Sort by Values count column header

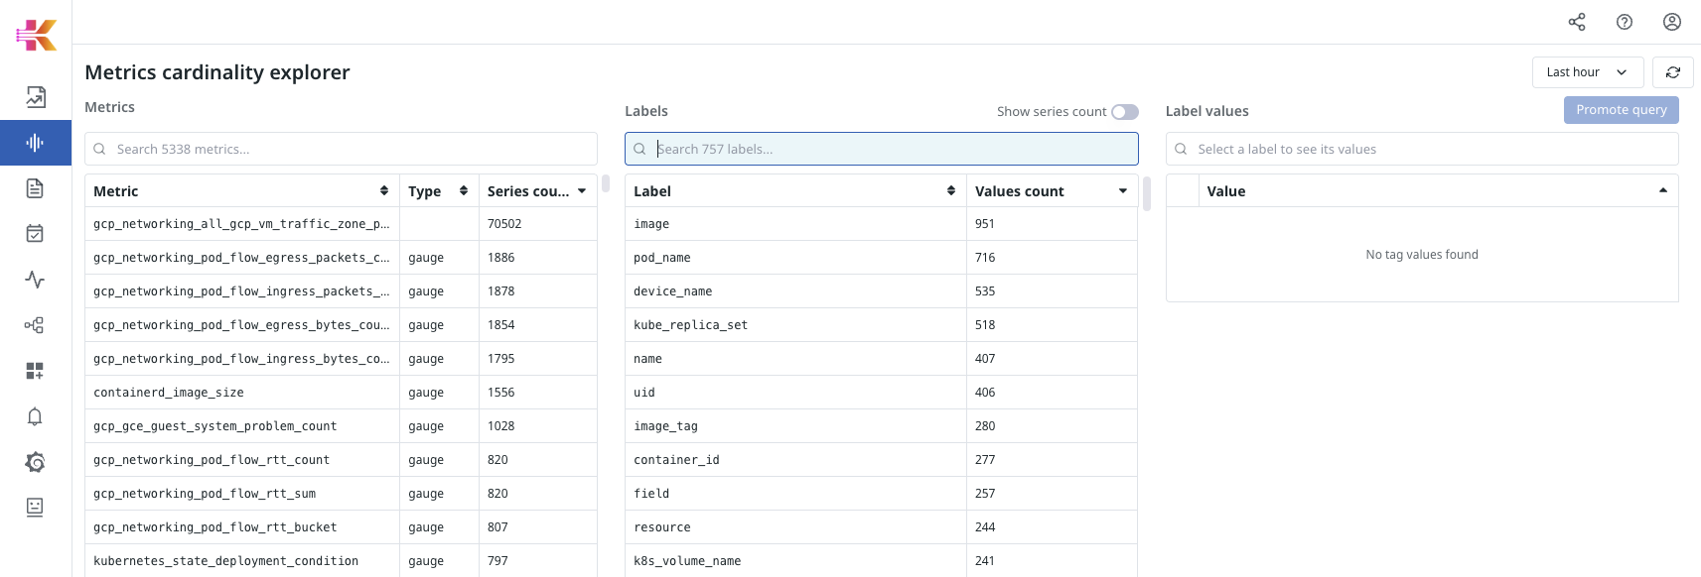(1052, 191)
